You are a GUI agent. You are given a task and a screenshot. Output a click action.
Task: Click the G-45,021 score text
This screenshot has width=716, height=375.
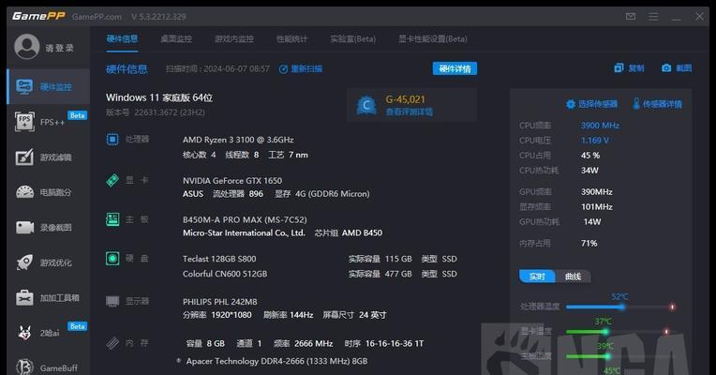(x=405, y=99)
